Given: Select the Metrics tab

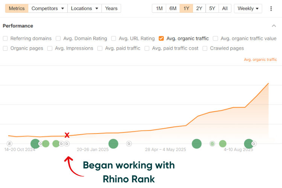Looking at the screenshot, I should 17,8.
